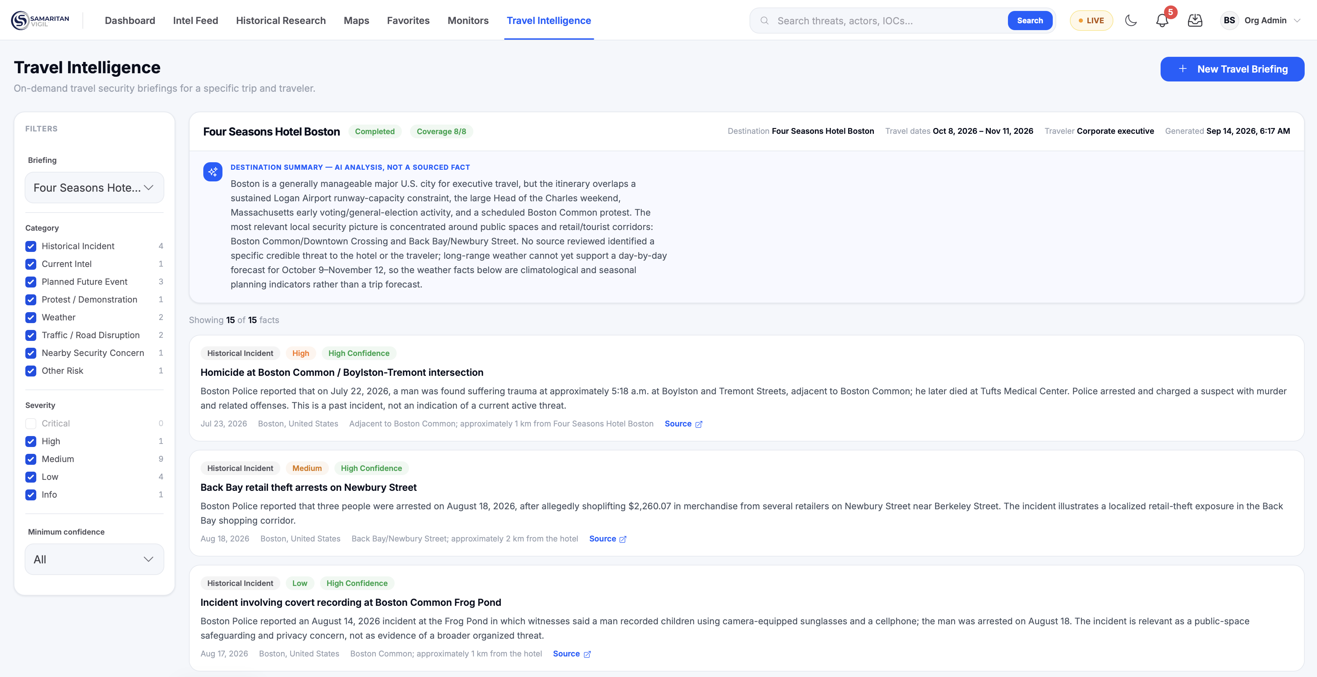Click the search magnifier icon
The width and height of the screenshot is (1317, 677).
point(764,21)
